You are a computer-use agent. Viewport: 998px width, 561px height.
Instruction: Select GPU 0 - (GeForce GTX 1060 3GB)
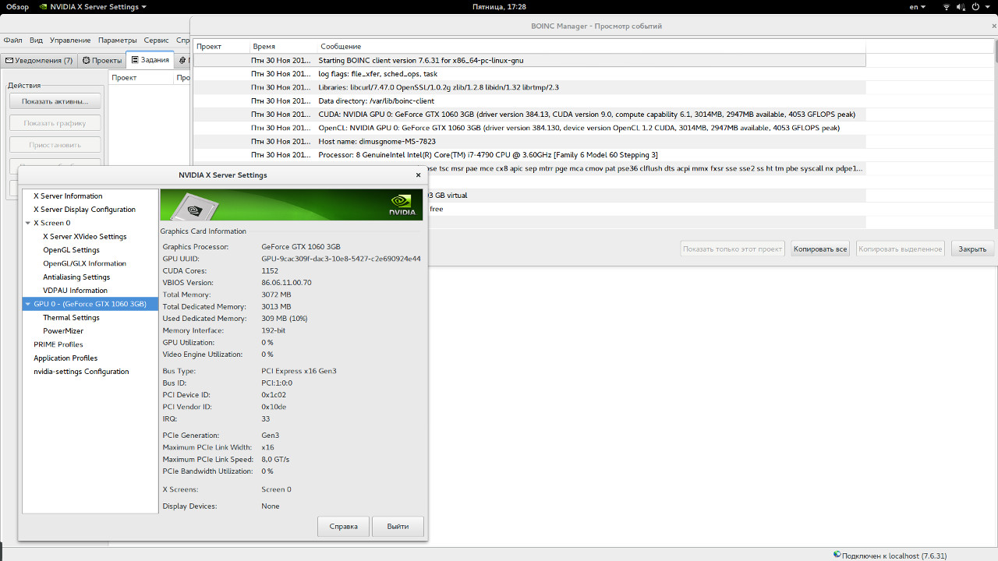coord(90,304)
